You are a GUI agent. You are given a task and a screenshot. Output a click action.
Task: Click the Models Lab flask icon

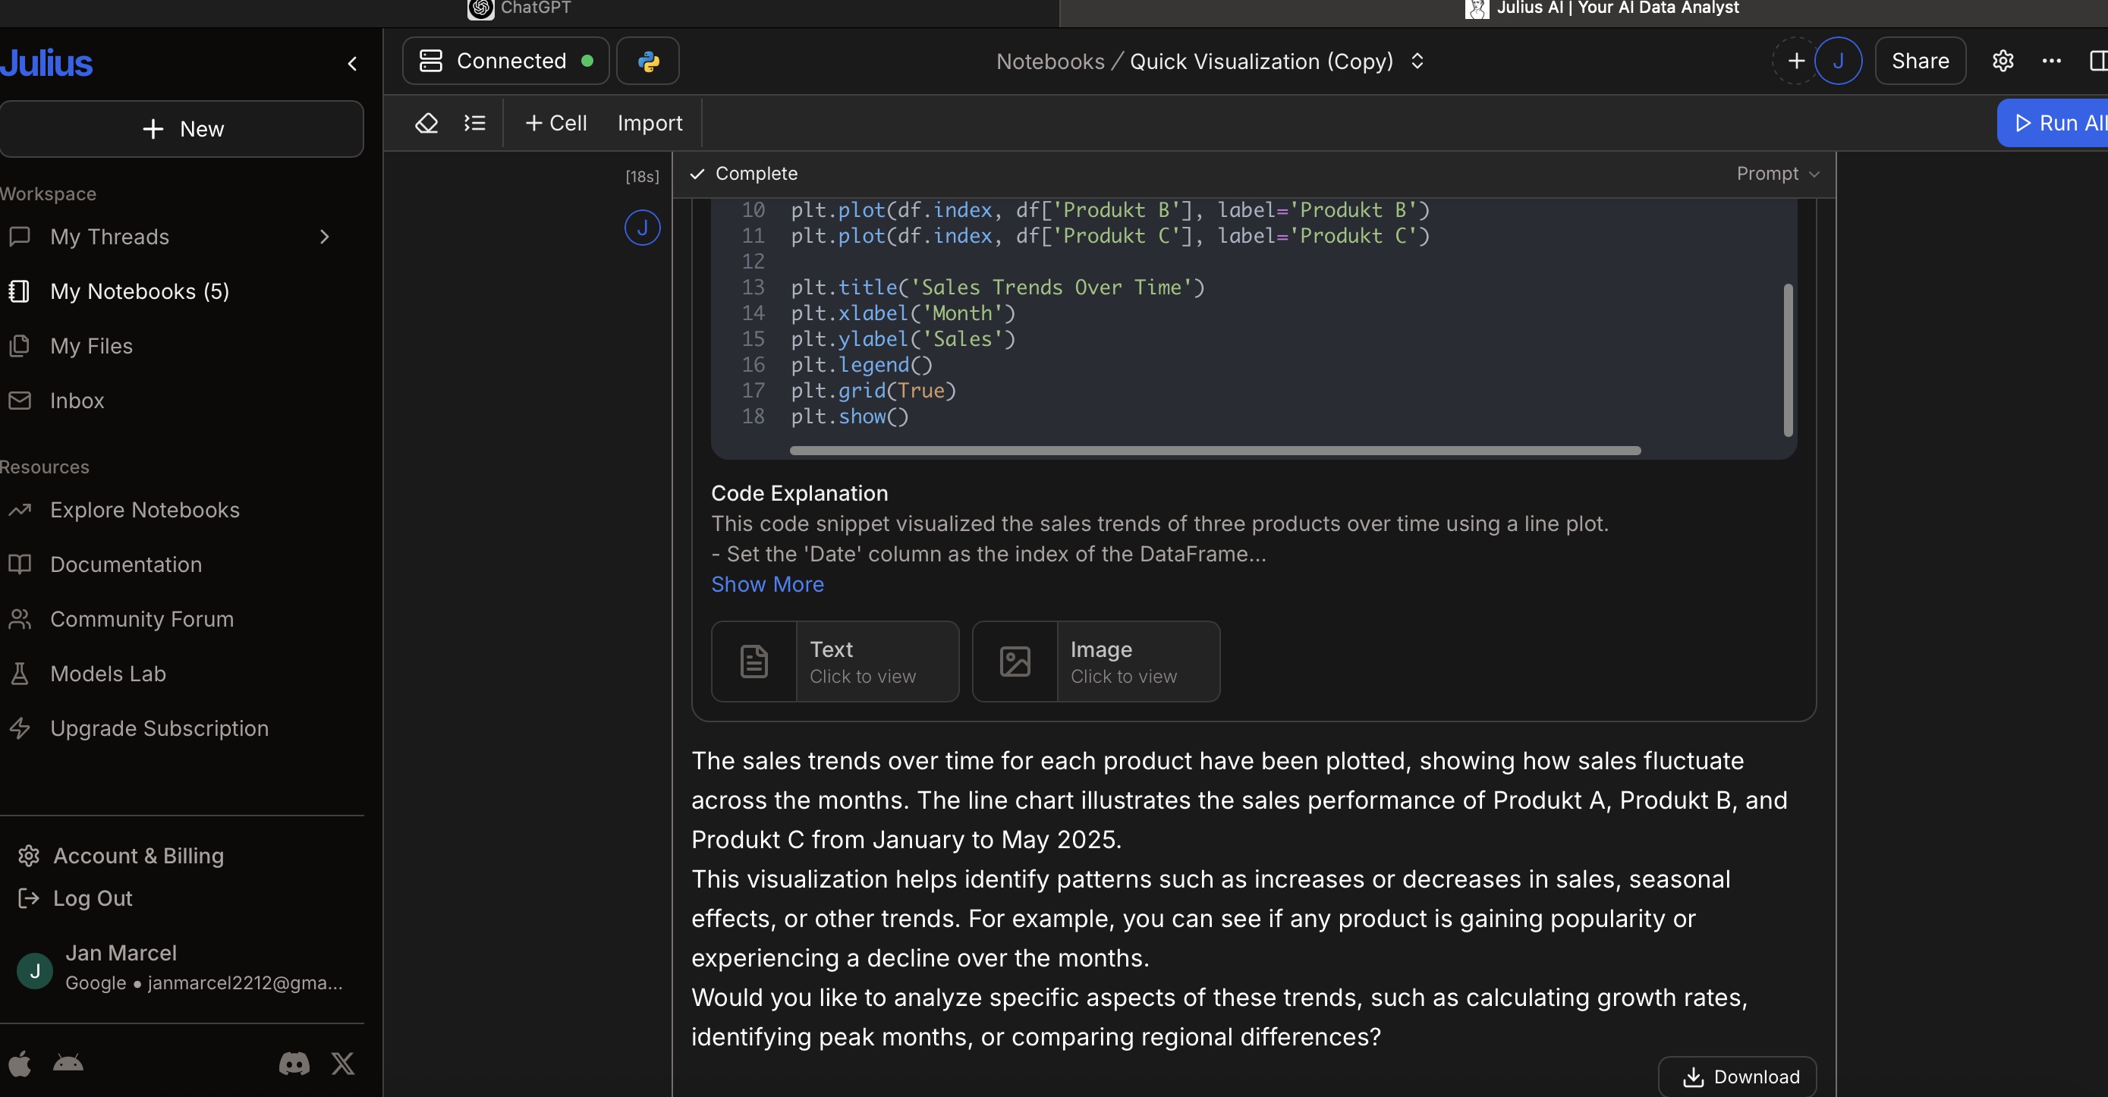(19, 674)
